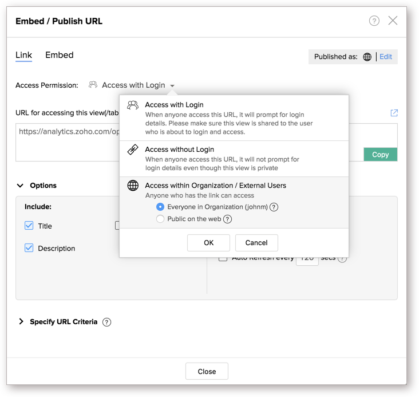Switch to the Embed tab

60,55
